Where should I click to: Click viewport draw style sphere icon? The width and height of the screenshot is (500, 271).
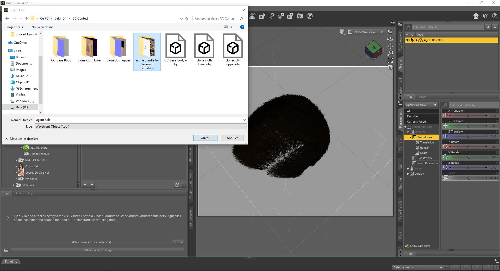[342, 32]
